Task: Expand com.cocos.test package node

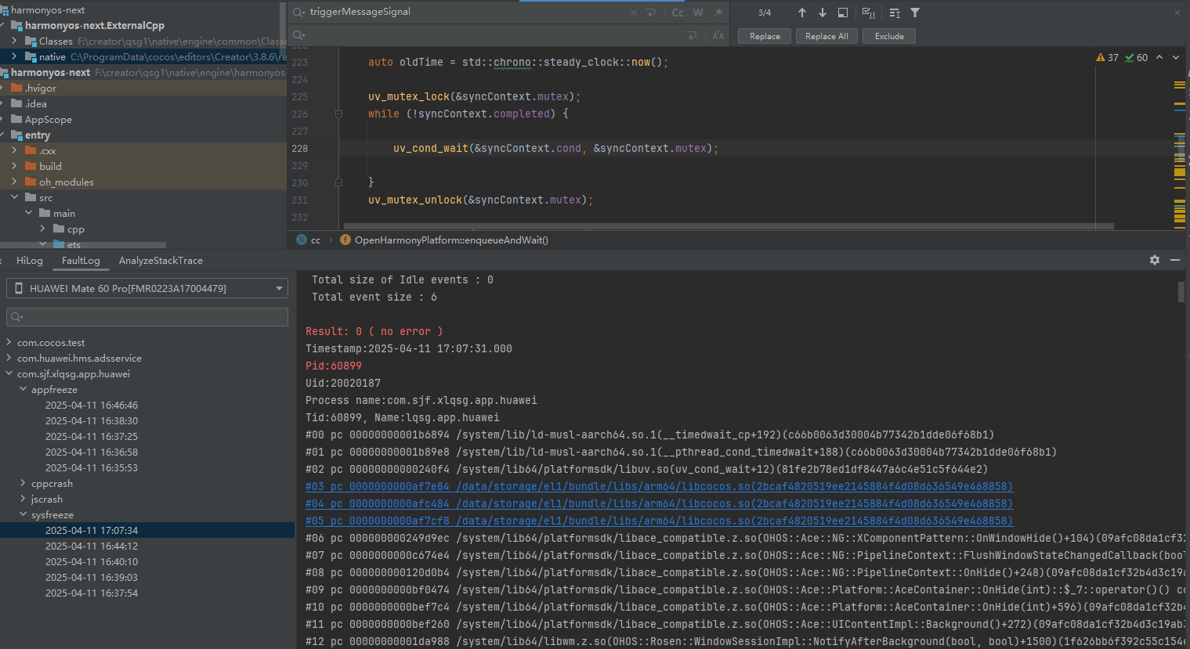Action: coord(9,343)
